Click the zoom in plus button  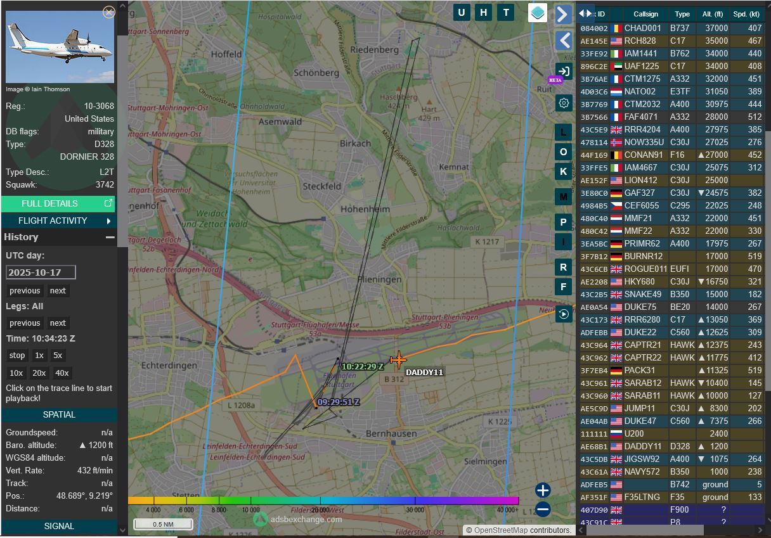[543, 490]
